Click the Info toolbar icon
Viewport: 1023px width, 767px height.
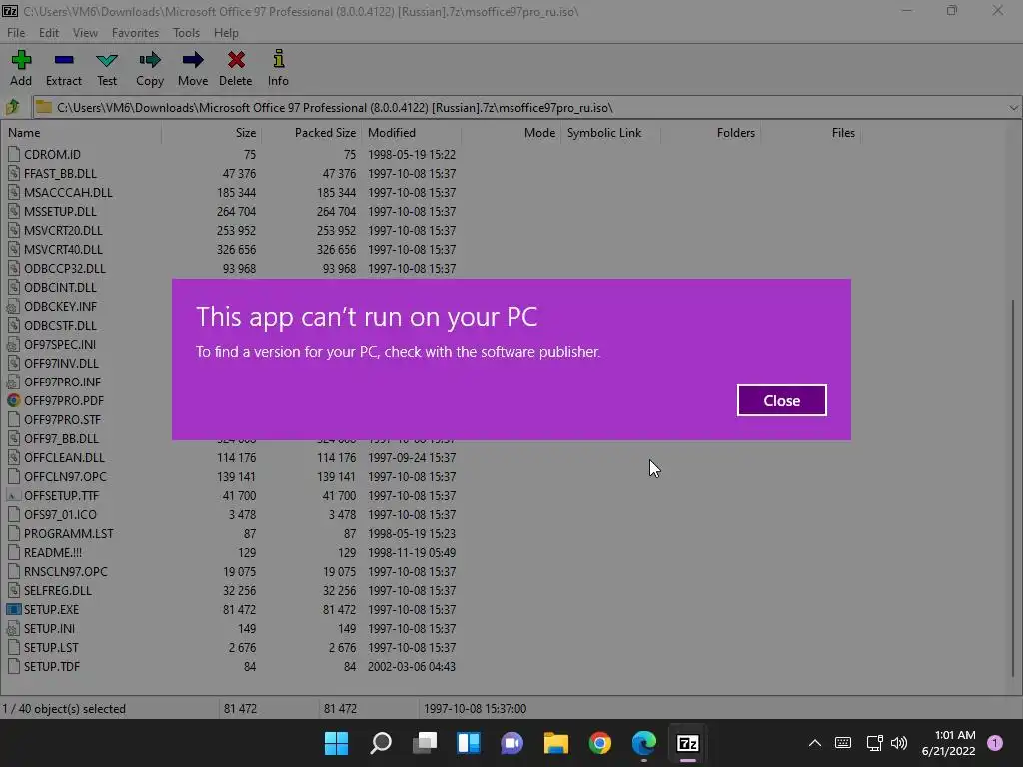(278, 59)
